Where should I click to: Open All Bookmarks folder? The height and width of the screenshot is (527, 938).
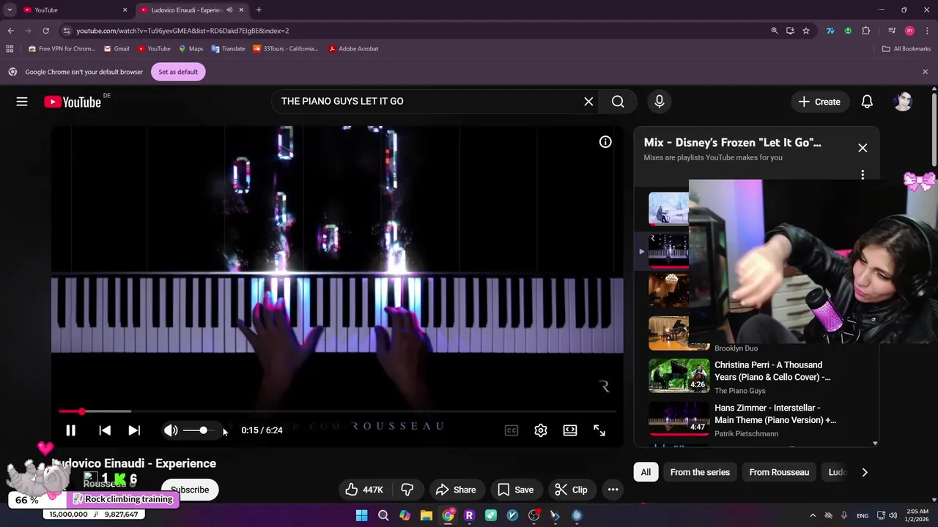[x=906, y=49]
